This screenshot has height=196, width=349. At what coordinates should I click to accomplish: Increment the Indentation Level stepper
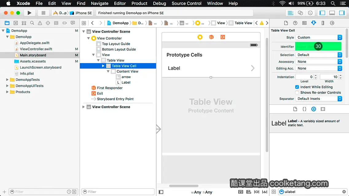click(x=316, y=76)
